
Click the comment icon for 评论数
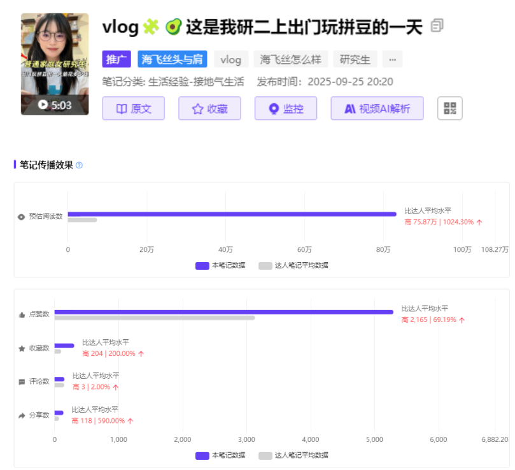(x=22, y=382)
